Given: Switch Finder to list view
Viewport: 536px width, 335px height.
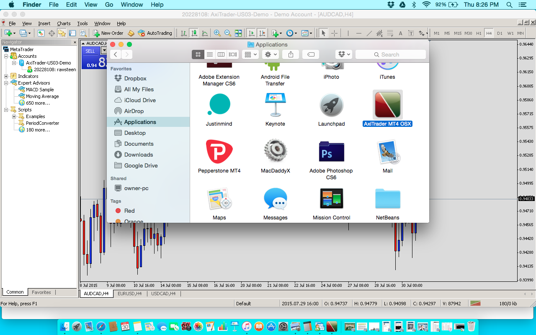Looking at the screenshot, I should [x=210, y=54].
